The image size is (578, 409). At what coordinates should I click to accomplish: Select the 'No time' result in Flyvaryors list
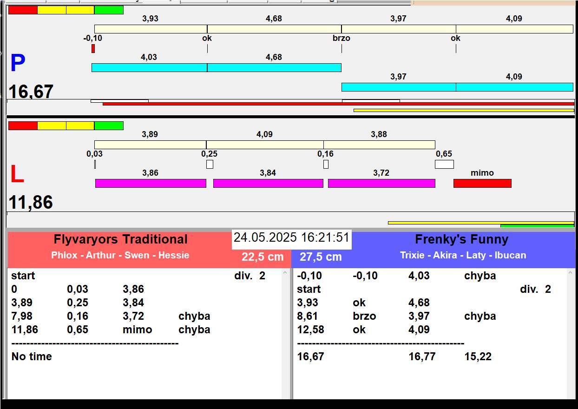point(32,356)
